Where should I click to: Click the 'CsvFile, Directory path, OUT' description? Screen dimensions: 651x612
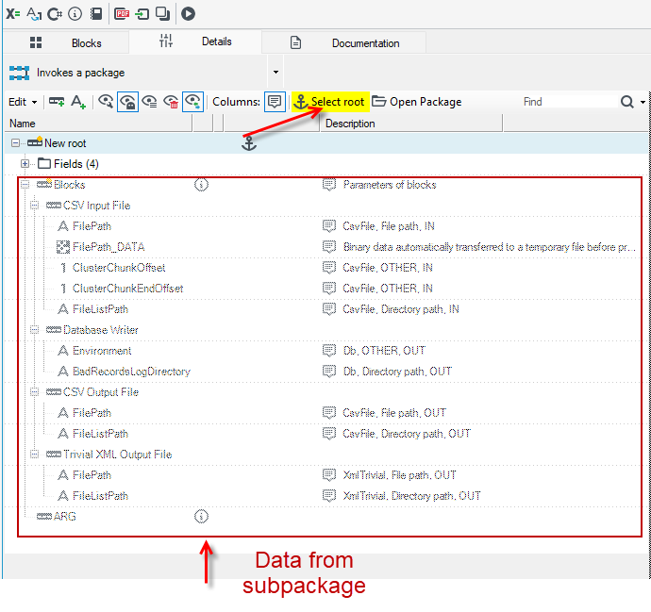[x=407, y=434]
